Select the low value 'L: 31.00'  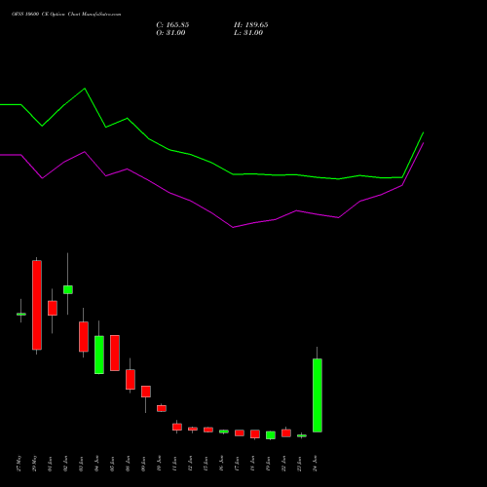tap(248, 33)
